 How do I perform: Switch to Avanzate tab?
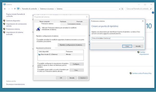(79, 21)
